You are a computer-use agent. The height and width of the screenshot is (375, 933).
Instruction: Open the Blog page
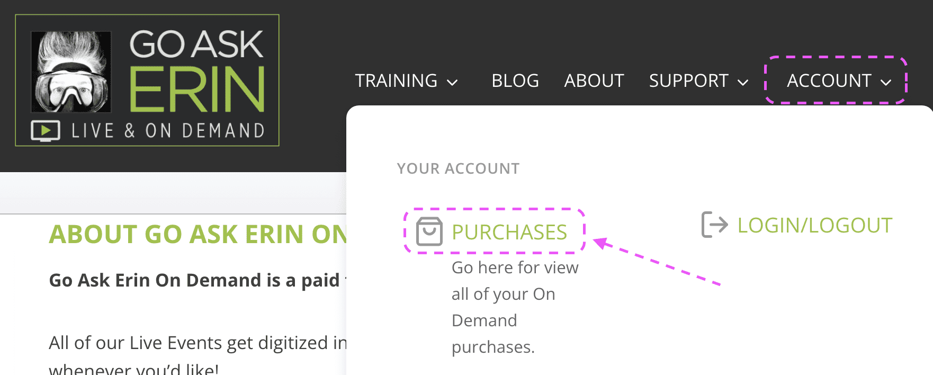[515, 81]
